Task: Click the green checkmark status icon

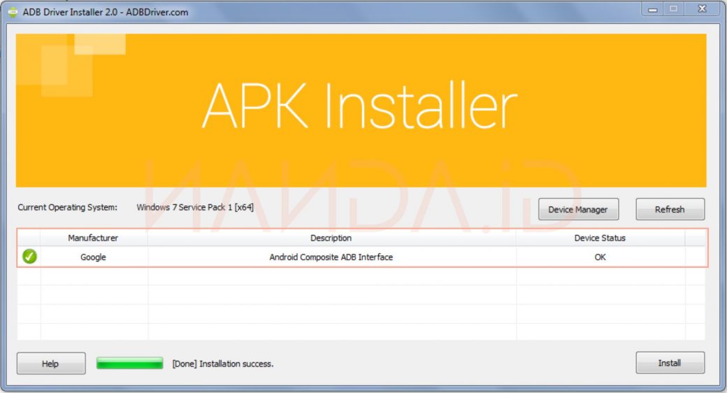Action: [29, 257]
